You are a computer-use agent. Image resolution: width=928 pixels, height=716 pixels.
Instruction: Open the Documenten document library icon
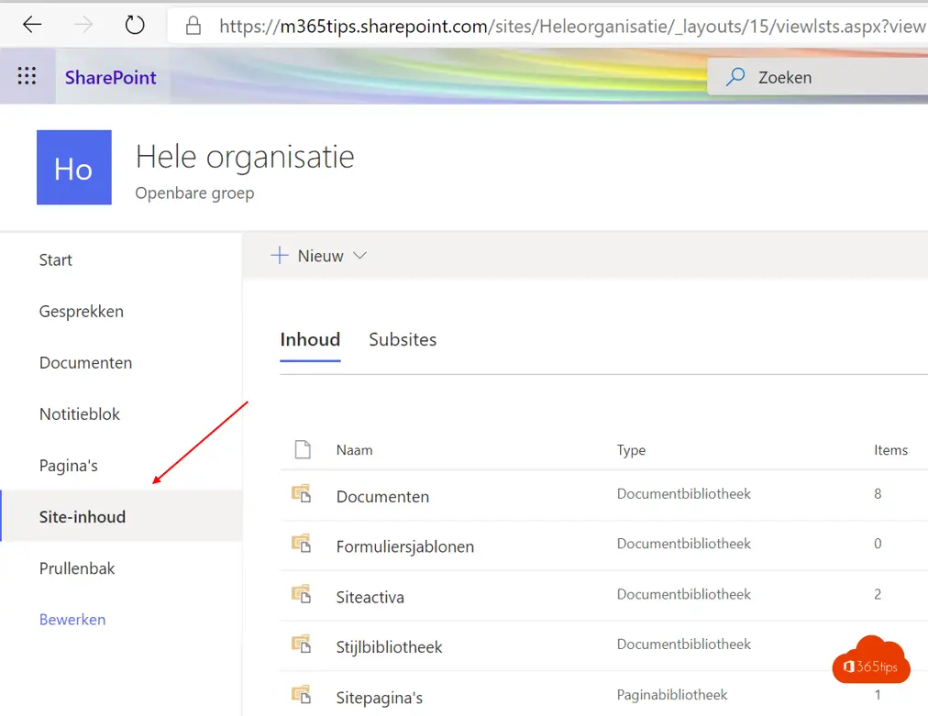[301, 493]
